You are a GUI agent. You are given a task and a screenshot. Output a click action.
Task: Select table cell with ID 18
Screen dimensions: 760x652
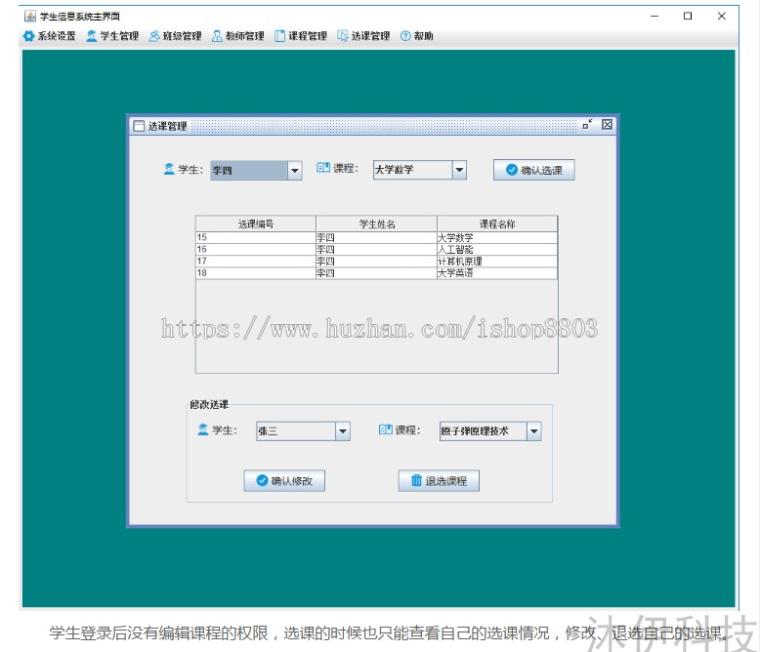[256, 273]
